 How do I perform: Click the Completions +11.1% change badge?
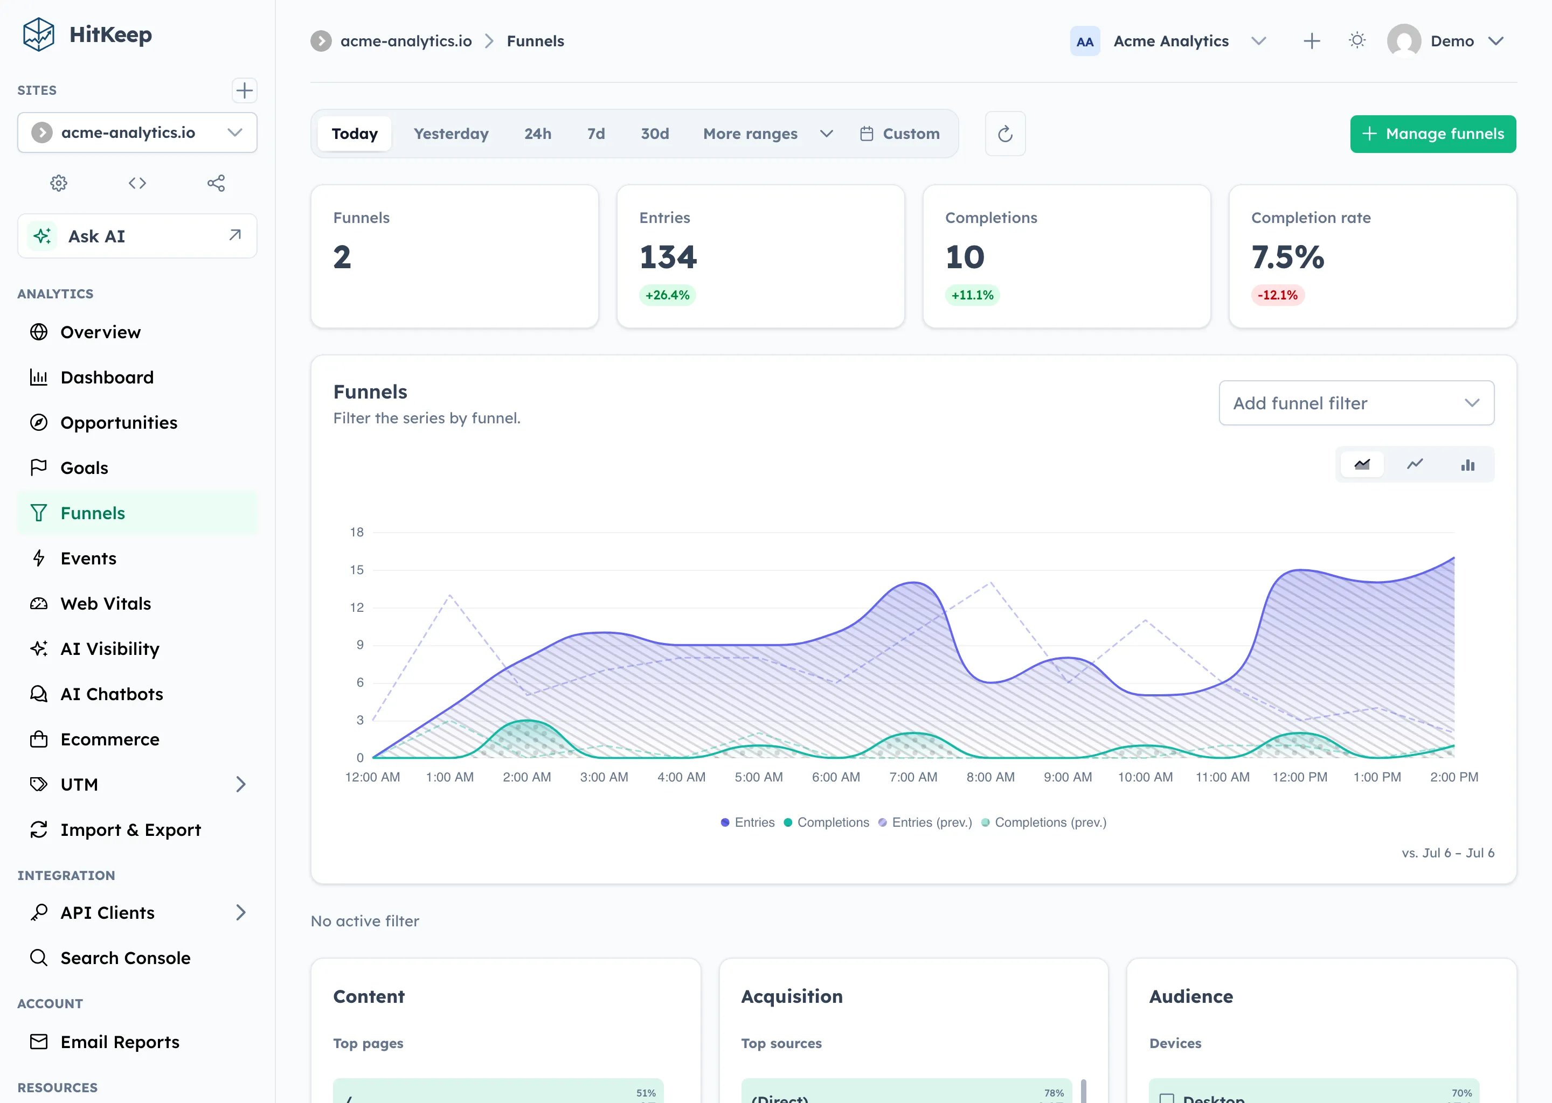coord(972,295)
